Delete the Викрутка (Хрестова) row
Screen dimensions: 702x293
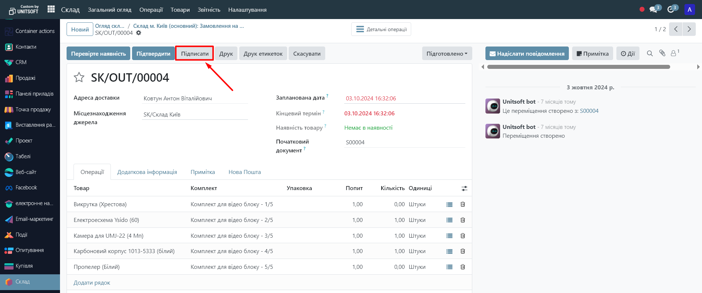point(463,204)
